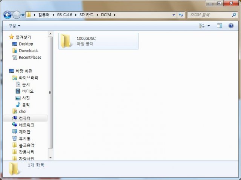Select 라이브러리 in navigation tree

click(29, 78)
